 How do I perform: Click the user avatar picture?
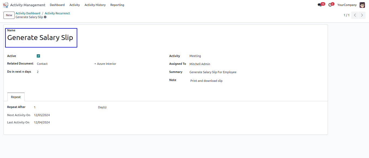tap(362, 5)
